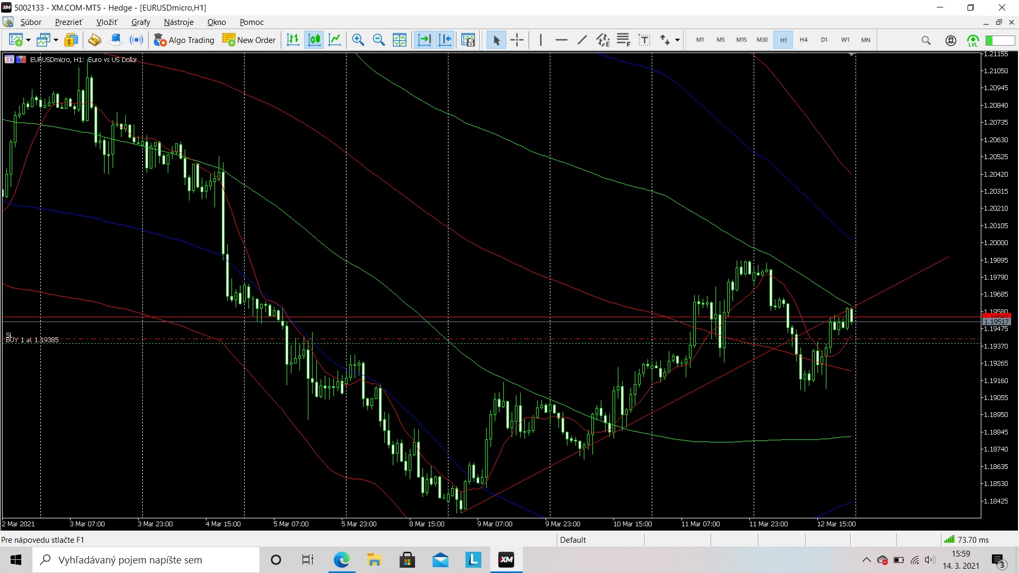Open the Fibonacci retracement tool
The width and height of the screenshot is (1019, 573).
click(624, 40)
